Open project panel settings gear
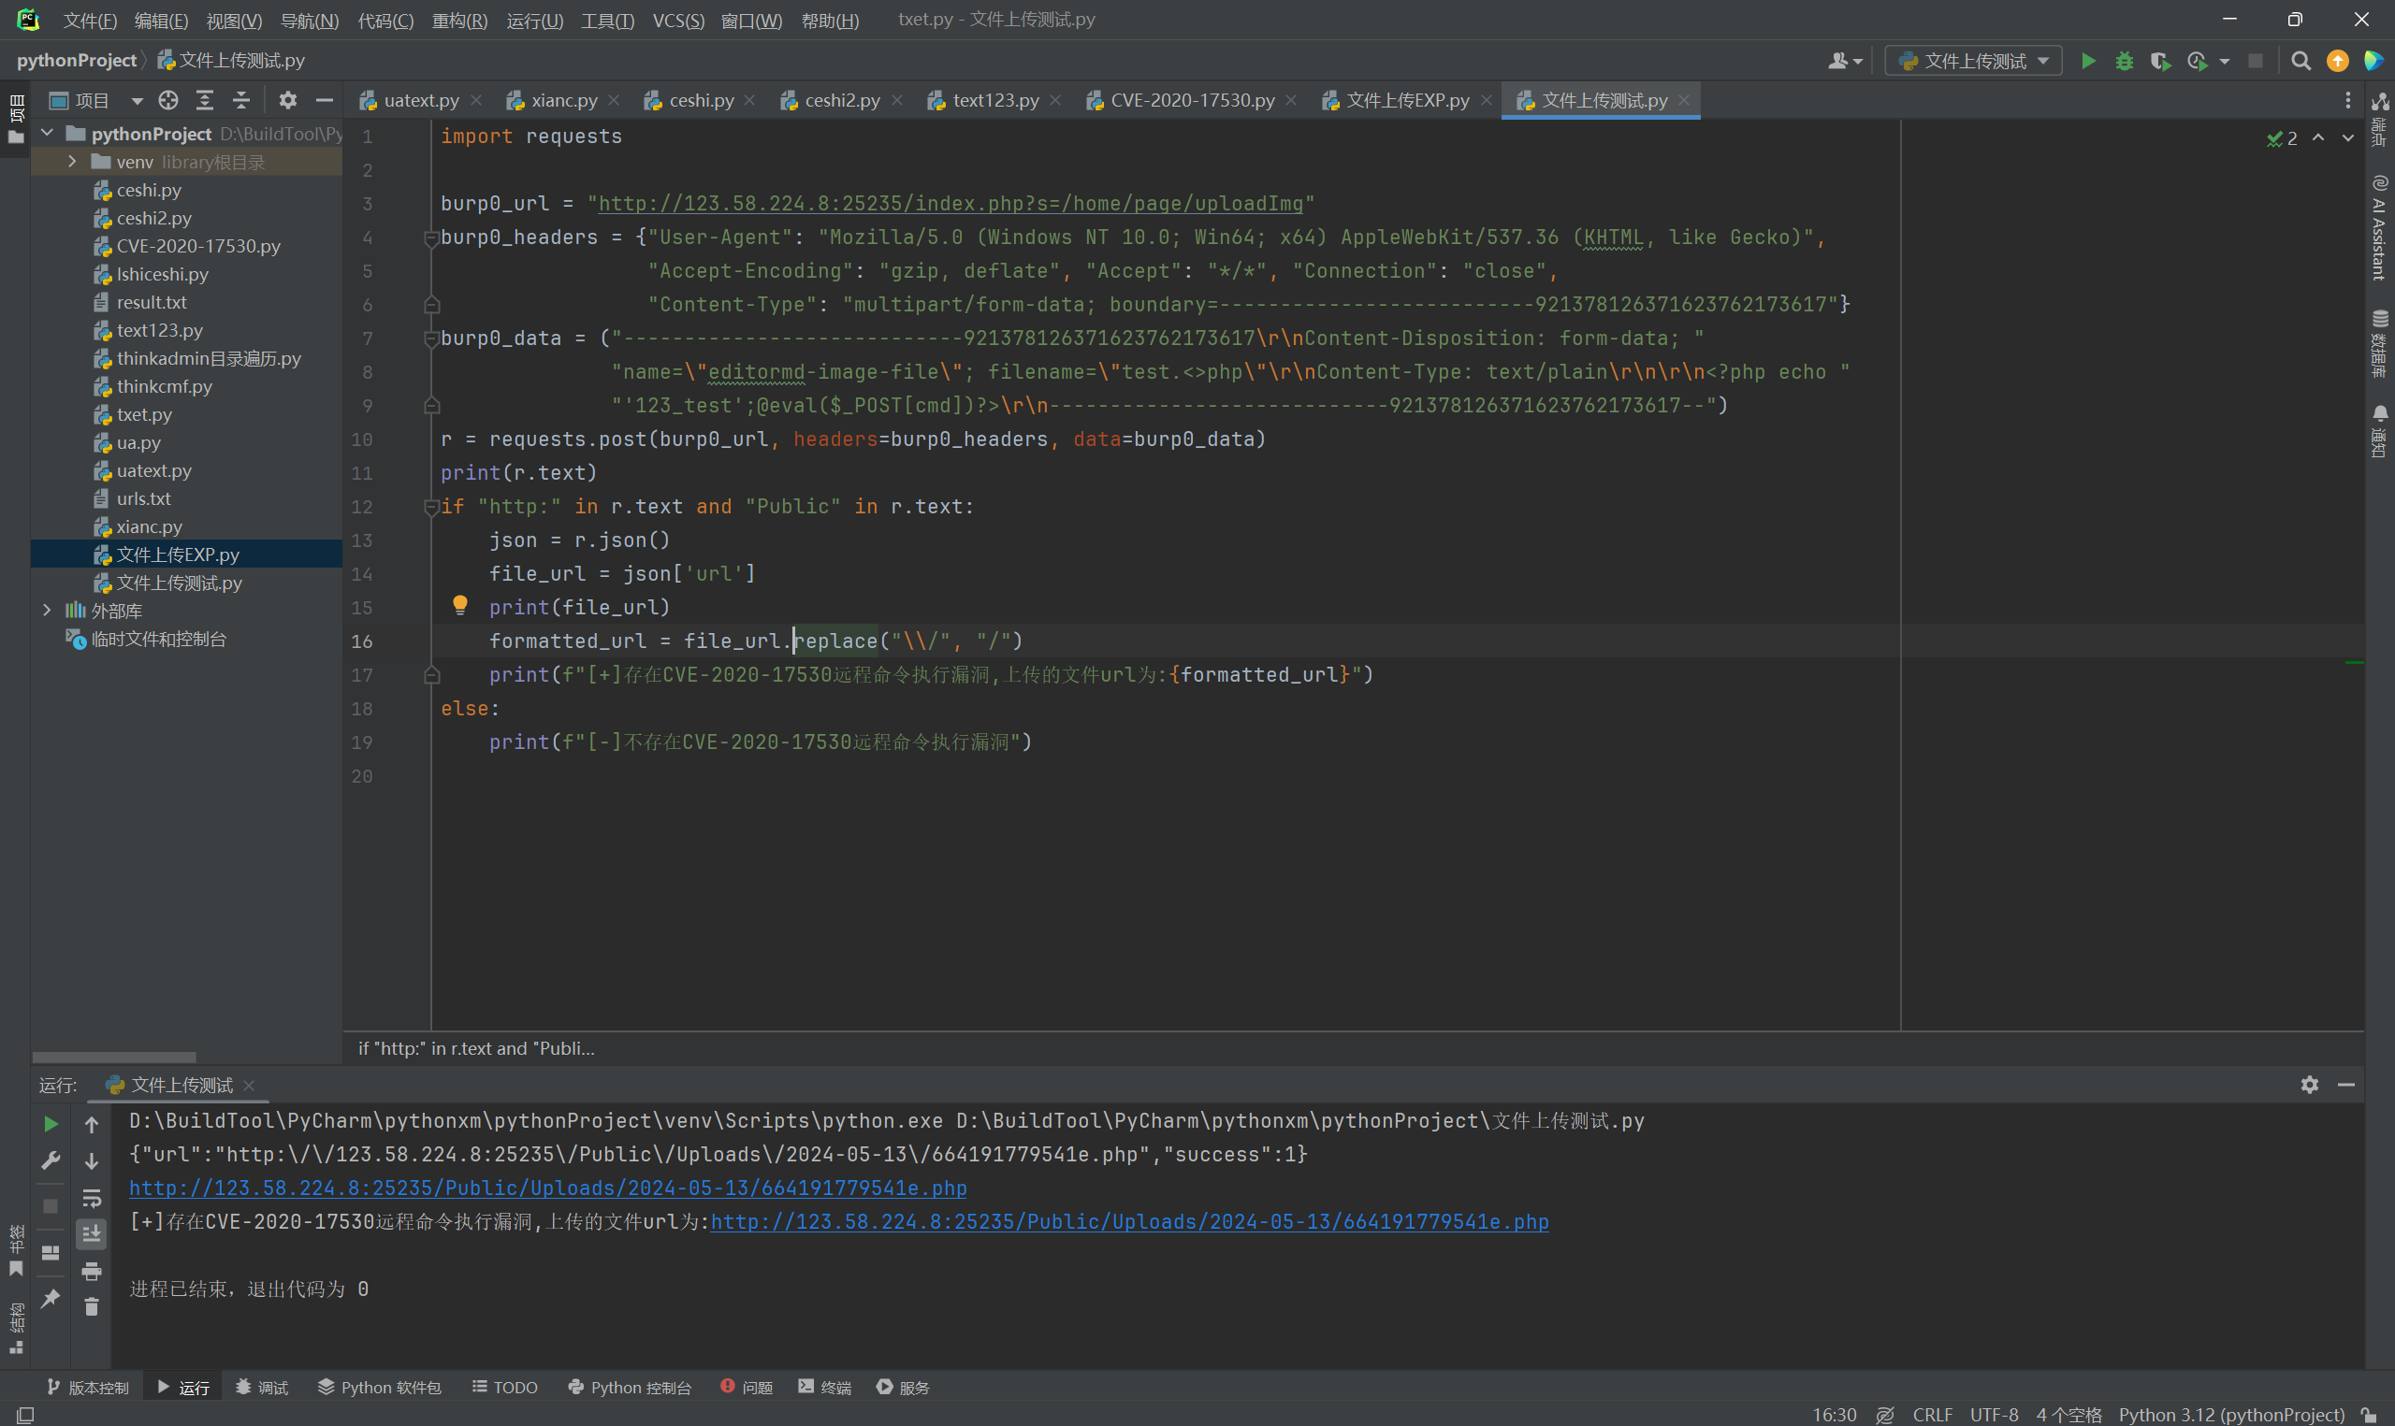The image size is (2395, 1426). coord(287,100)
